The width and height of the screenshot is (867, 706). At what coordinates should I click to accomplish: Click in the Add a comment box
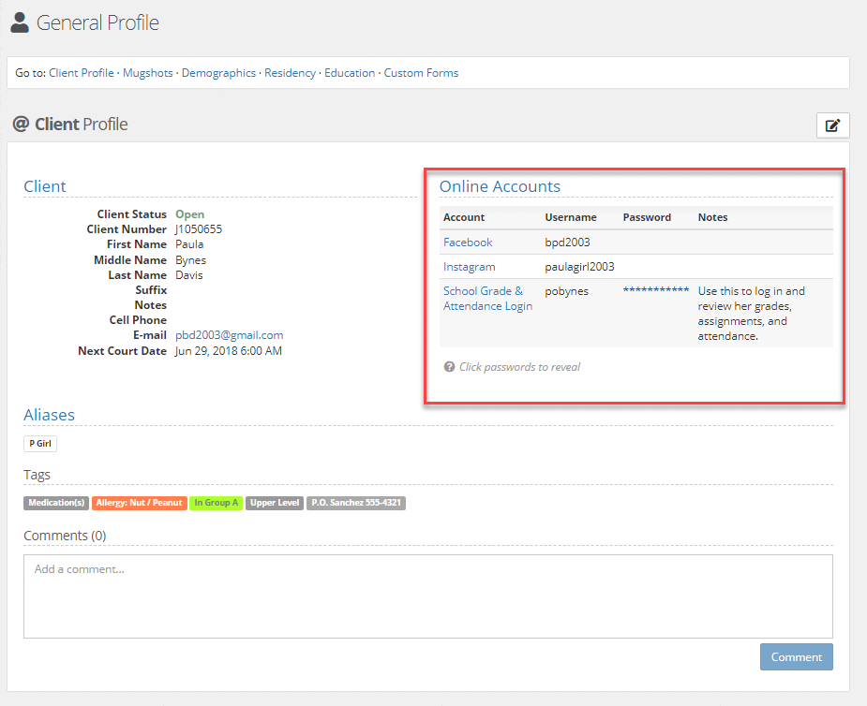427,596
